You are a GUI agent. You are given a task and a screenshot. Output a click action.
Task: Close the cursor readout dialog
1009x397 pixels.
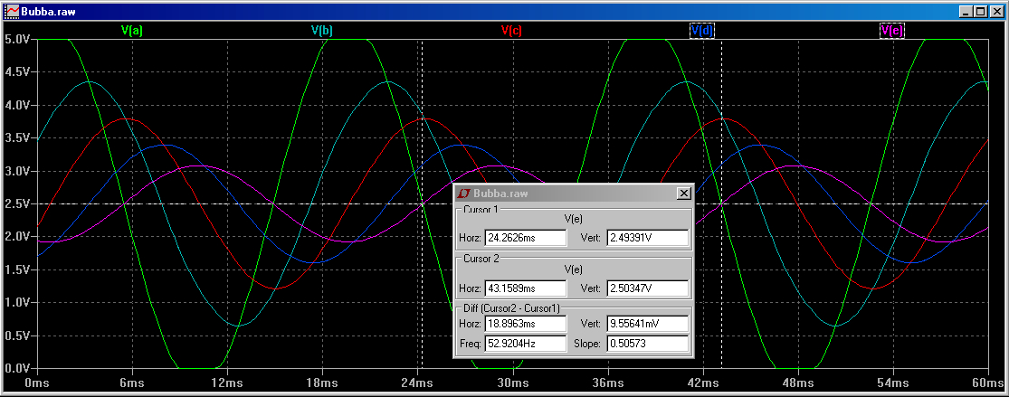pyautogui.click(x=684, y=193)
